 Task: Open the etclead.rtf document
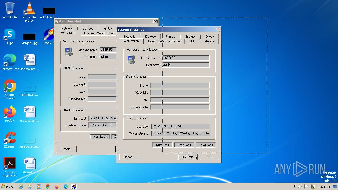29,166
